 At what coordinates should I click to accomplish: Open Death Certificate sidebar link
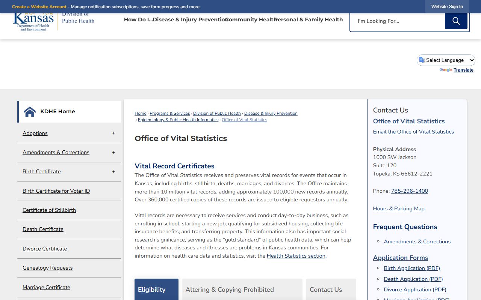[43, 229]
